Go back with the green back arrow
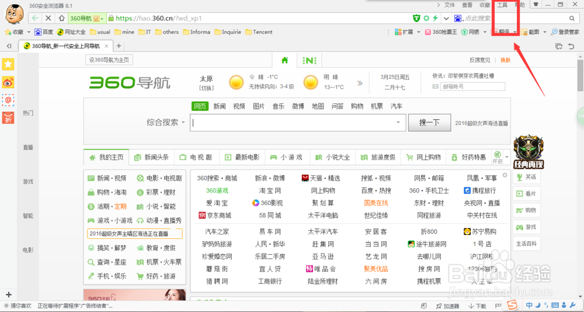 [x=36, y=18]
